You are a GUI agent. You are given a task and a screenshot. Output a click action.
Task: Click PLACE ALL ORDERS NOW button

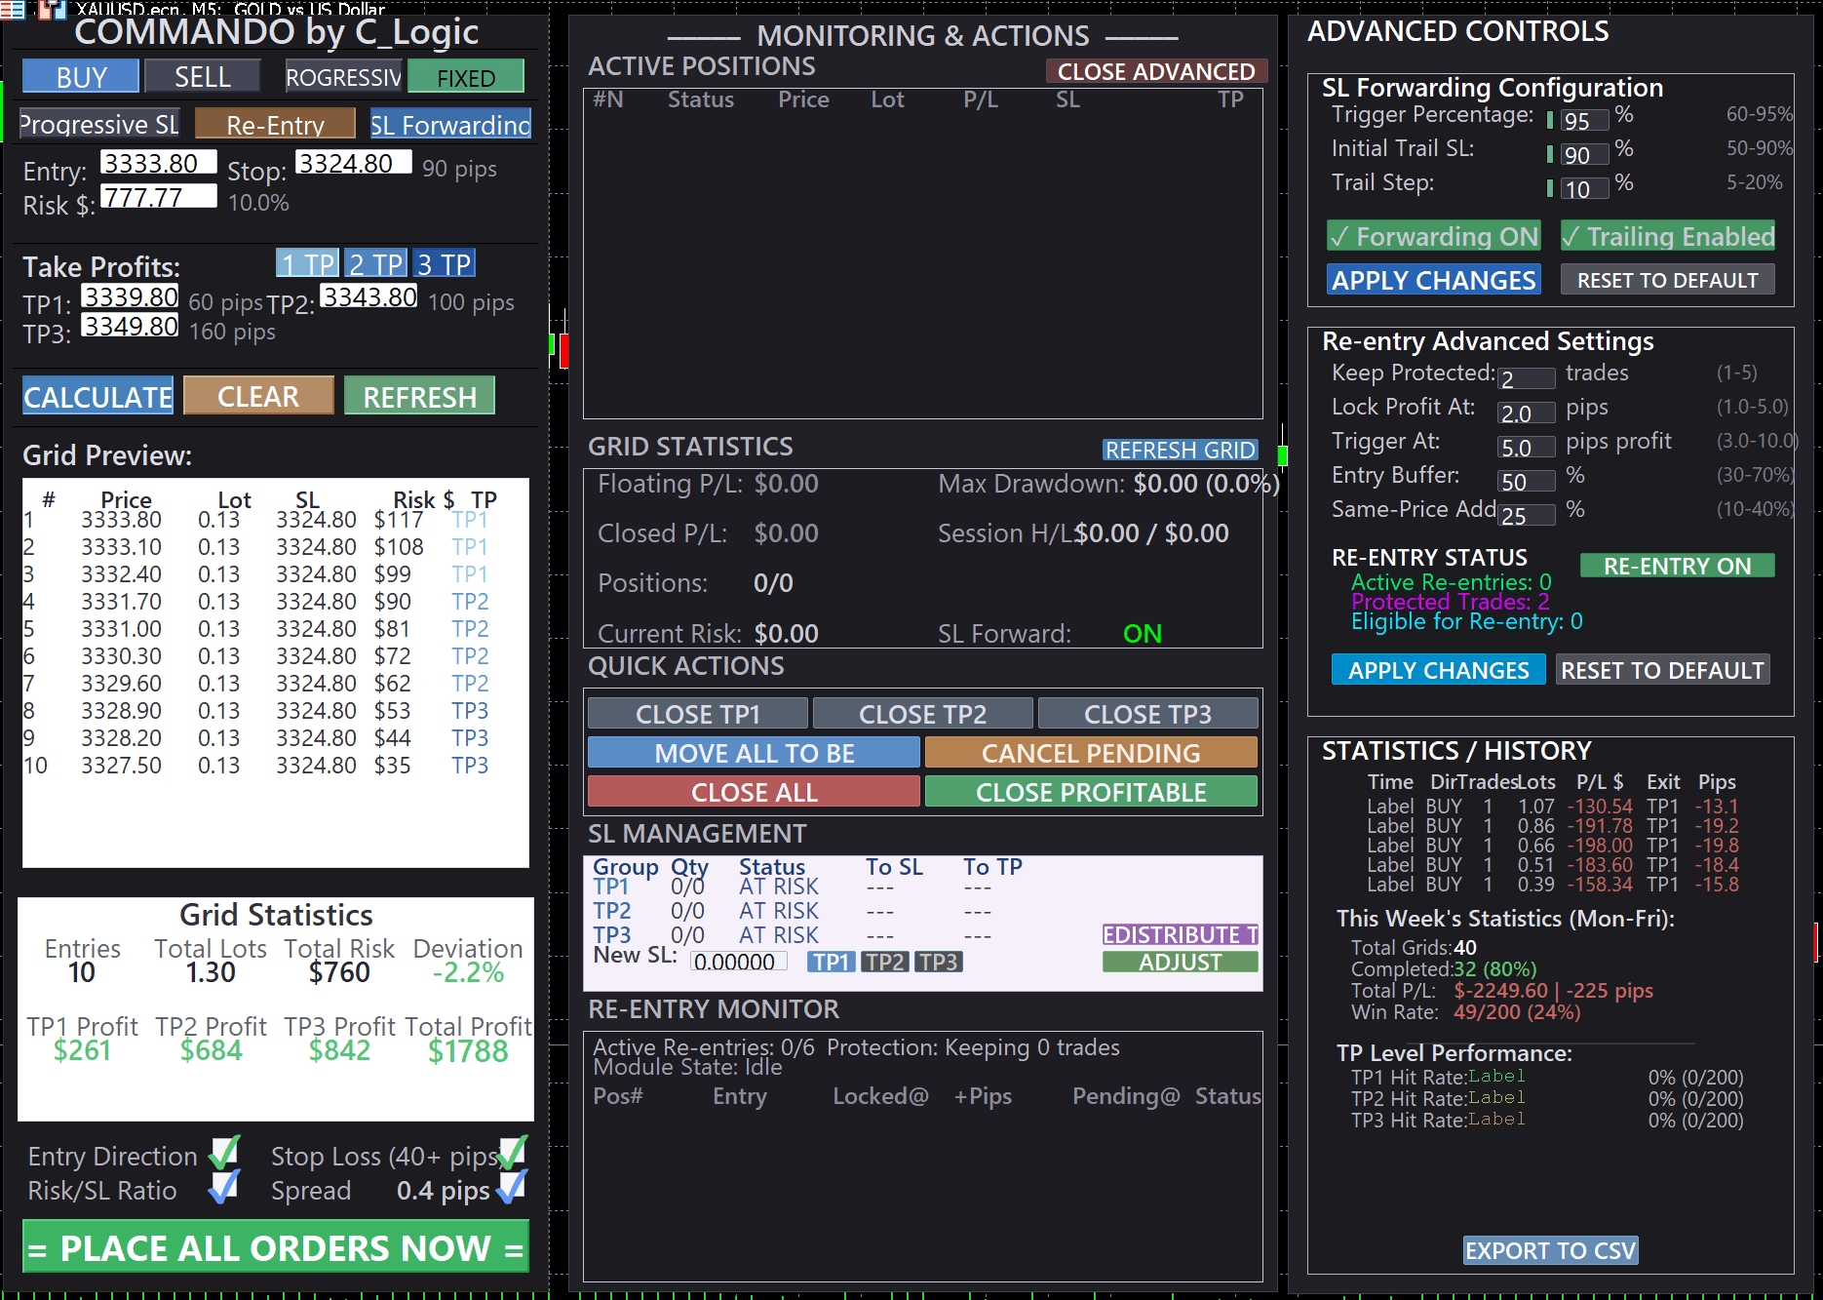276,1247
